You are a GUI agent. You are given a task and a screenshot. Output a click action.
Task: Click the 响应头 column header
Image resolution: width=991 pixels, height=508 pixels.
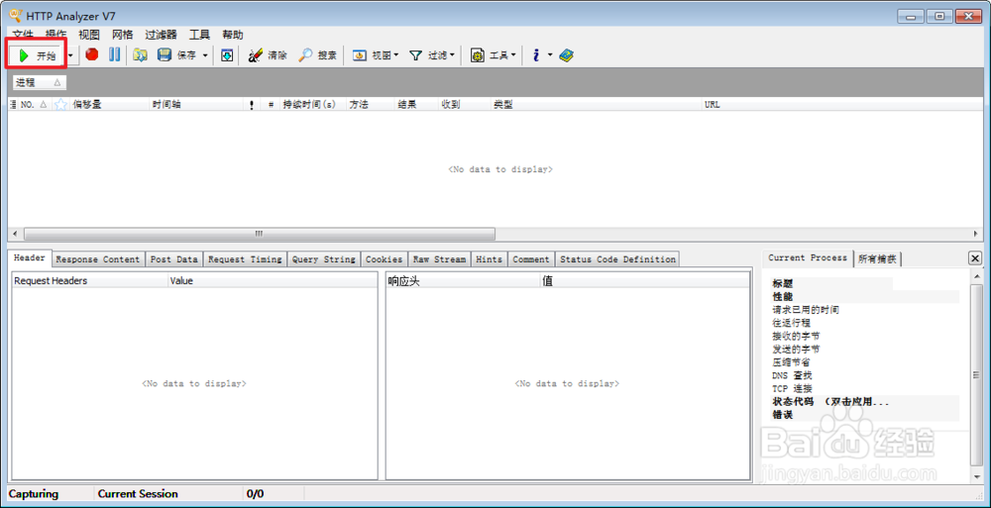coord(463,281)
